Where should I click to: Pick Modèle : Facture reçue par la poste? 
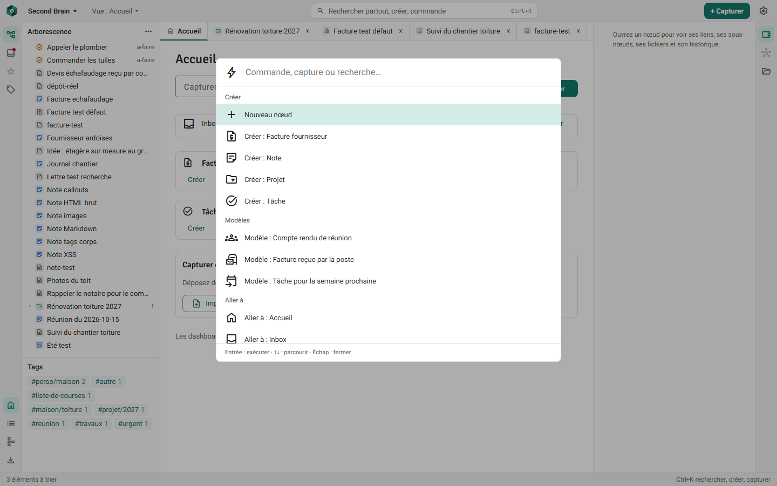point(388,259)
